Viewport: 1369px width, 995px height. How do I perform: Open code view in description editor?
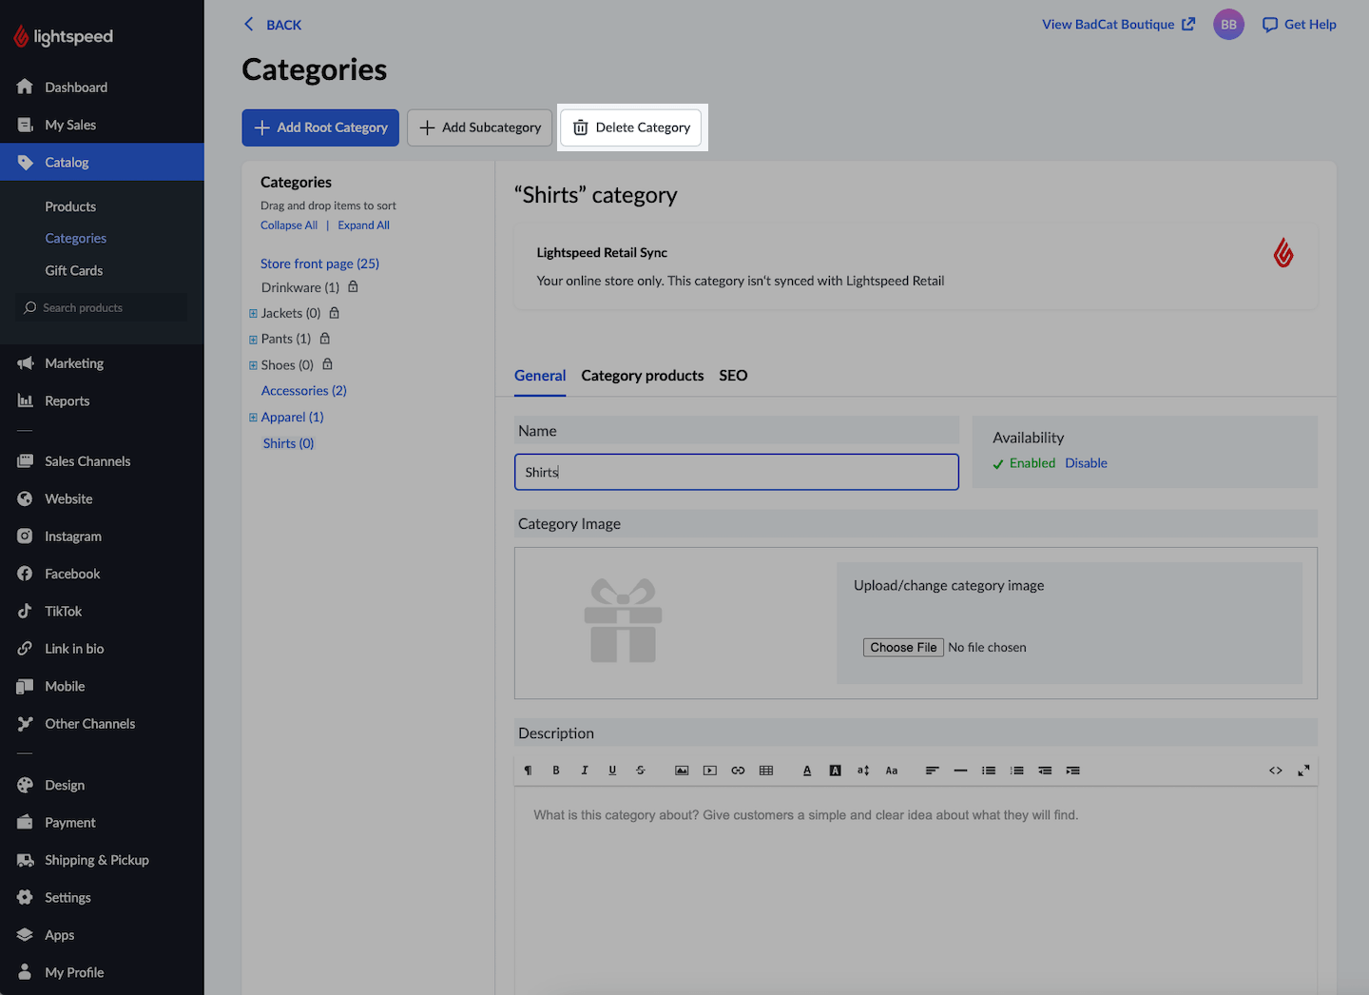1275,771
